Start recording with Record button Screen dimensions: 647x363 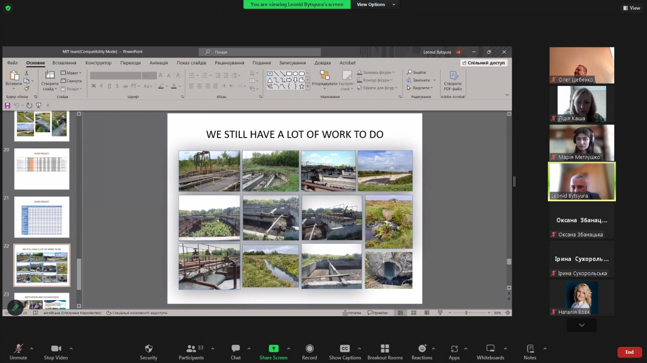pos(309,348)
